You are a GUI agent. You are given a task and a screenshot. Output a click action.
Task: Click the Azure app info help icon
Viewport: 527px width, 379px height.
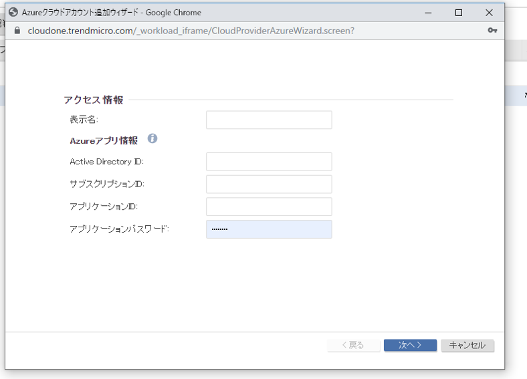pyautogui.click(x=152, y=138)
